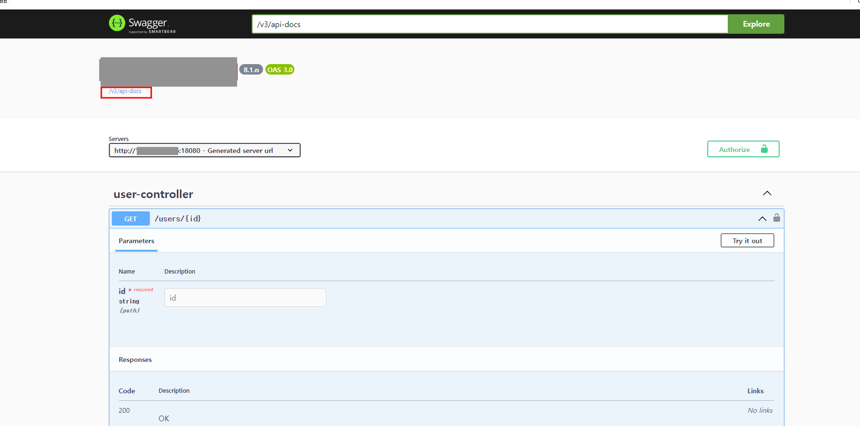
Task: Click the Try it out button
Action: (747, 241)
